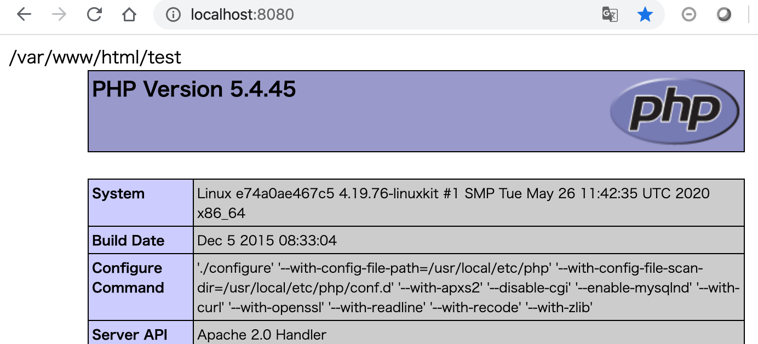Select the PHP Version 5.4.45 heading

194,89
